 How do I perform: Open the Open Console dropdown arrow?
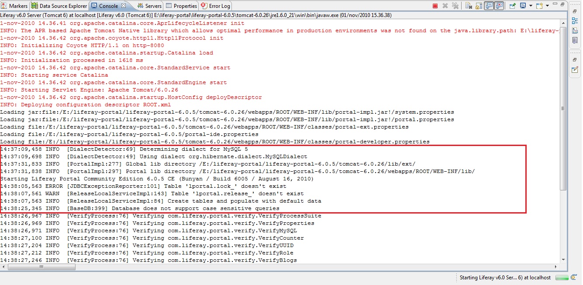click(547, 6)
